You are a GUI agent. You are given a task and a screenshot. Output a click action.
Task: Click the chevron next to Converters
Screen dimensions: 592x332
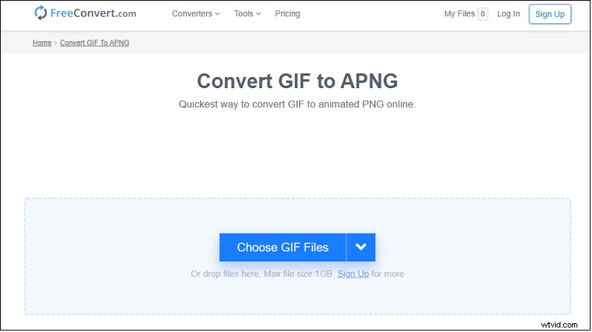coord(217,13)
